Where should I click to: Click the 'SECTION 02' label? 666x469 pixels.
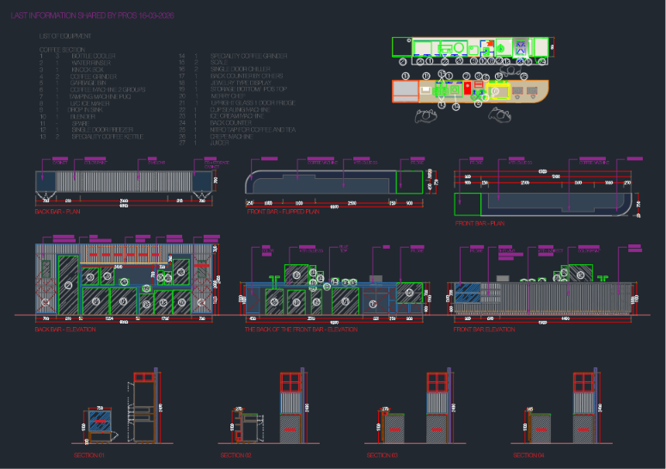(235, 455)
